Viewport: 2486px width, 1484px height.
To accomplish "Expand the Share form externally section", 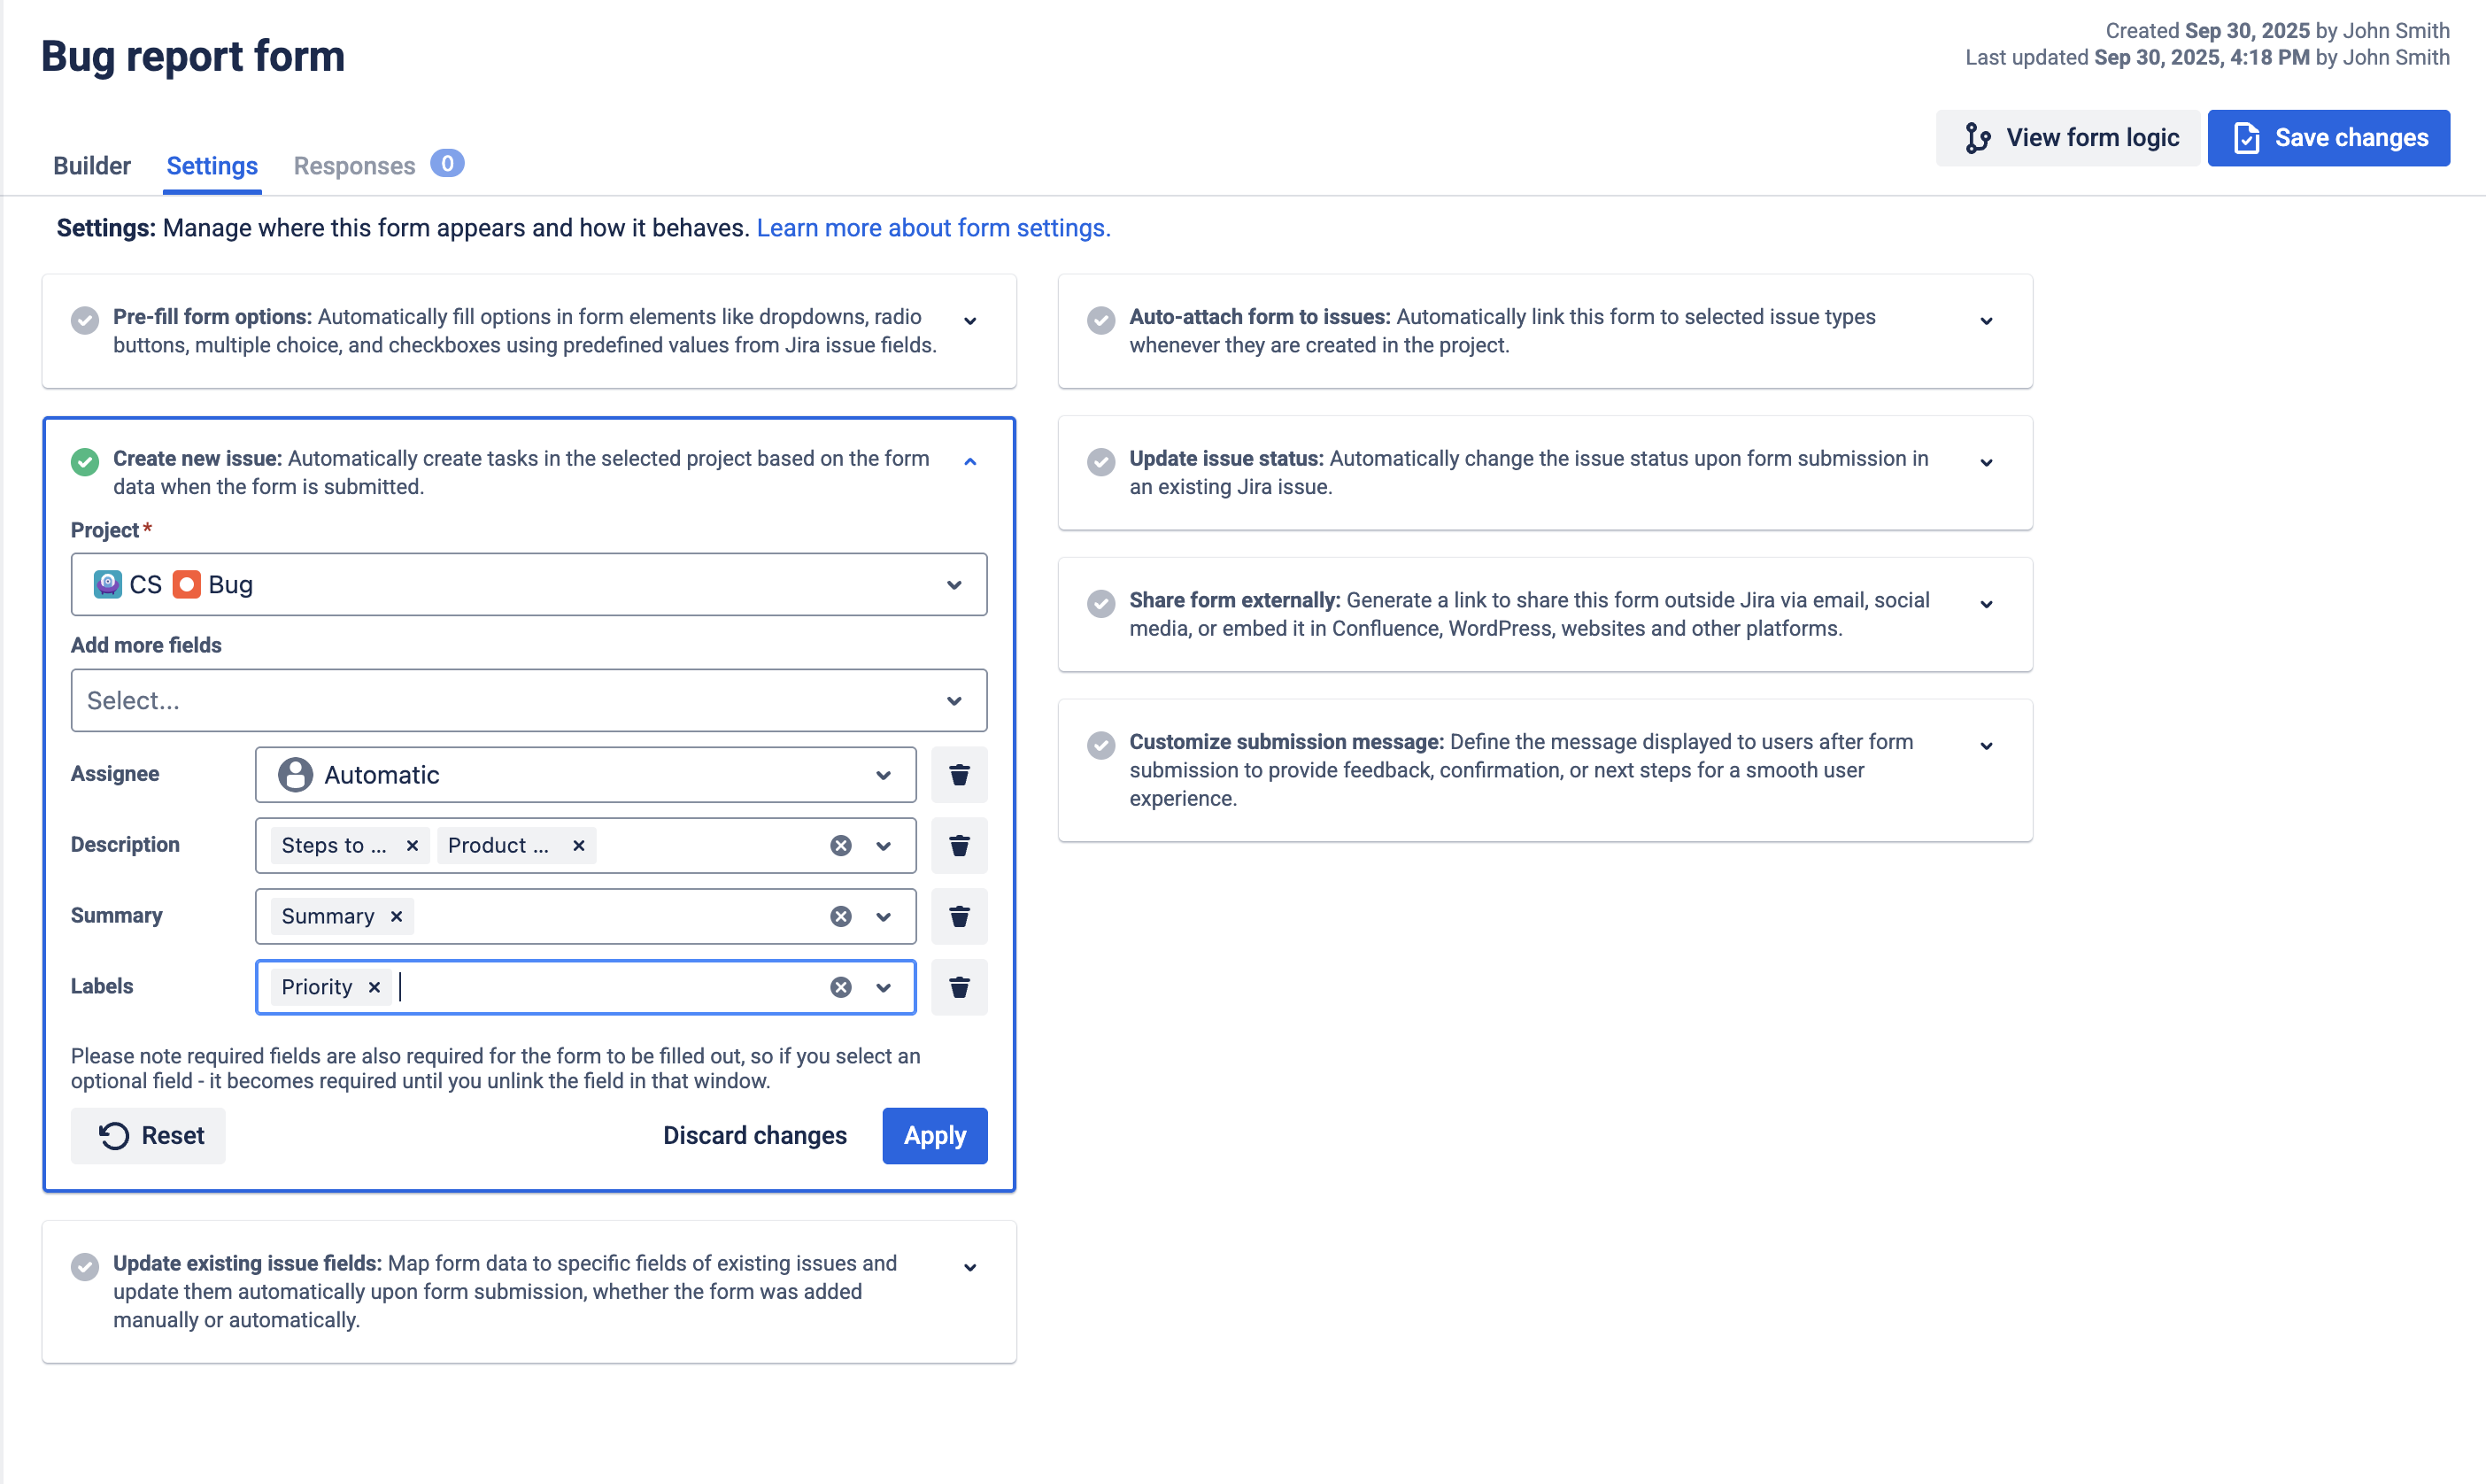I will 1985,604.
